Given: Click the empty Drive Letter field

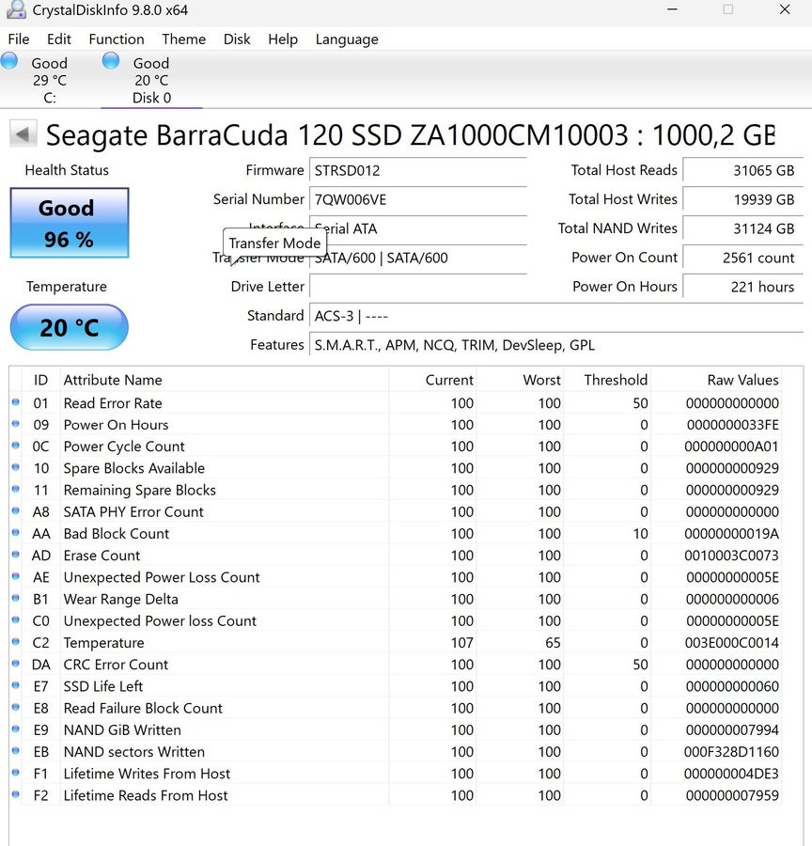Looking at the screenshot, I should click(418, 287).
